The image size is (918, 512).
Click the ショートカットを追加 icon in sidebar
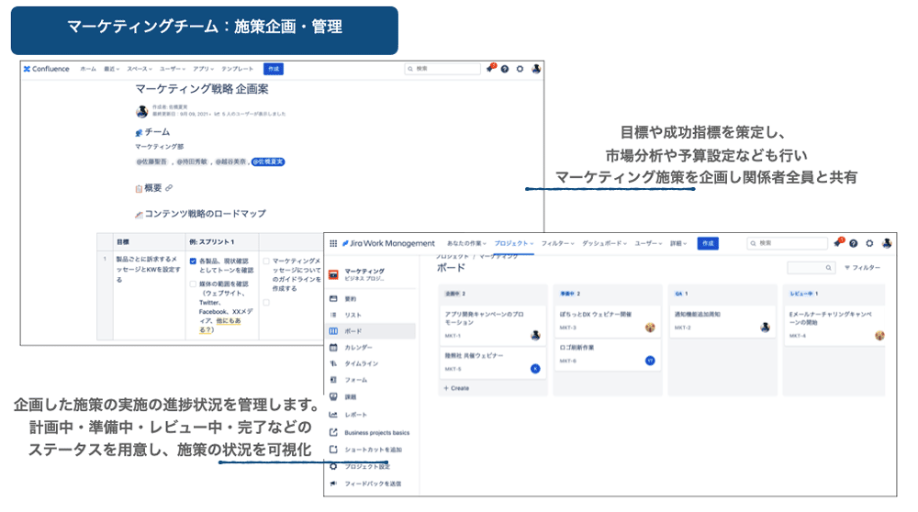tap(333, 450)
